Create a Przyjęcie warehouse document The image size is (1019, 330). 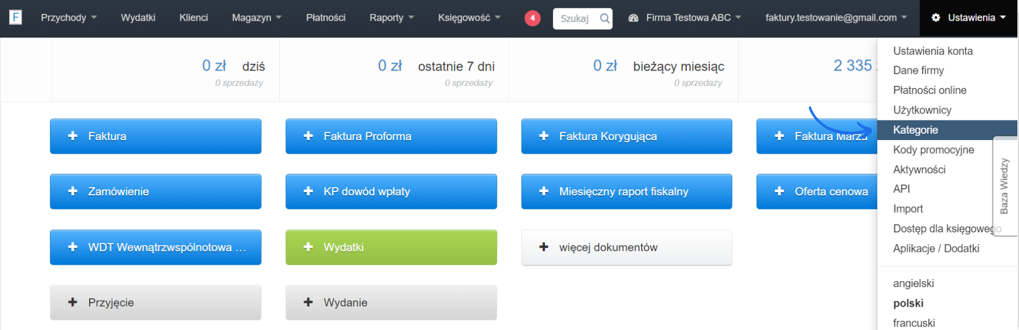pos(156,302)
